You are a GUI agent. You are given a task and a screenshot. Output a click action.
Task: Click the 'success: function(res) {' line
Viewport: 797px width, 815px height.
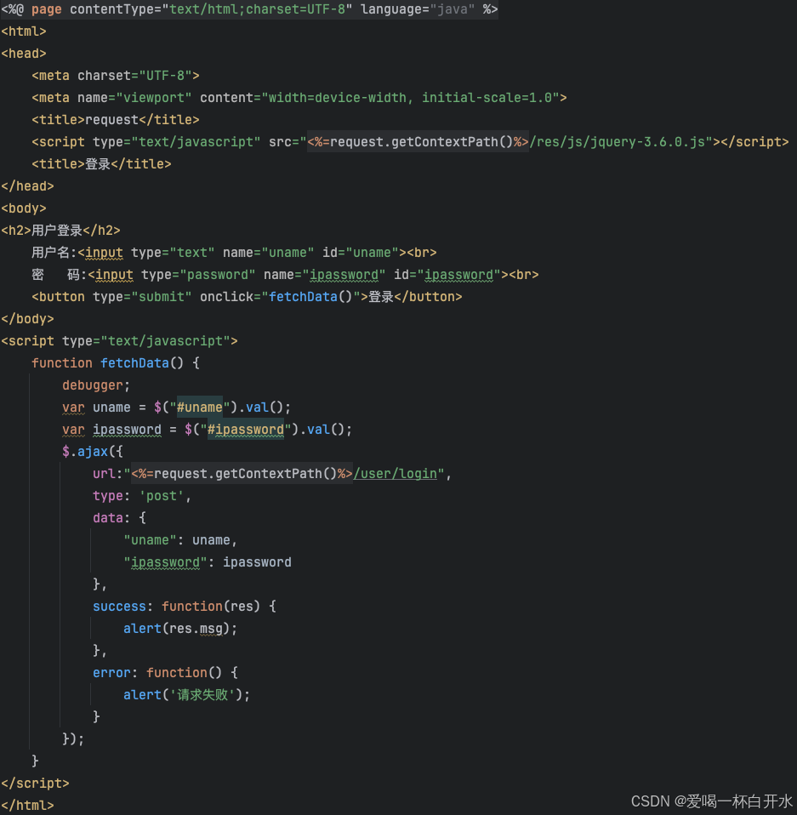(185, 606)
